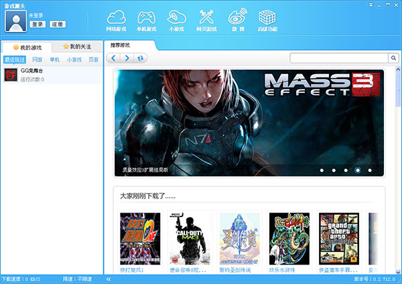Viewport: 402px width, 284px height.
Task: Click the user avatar picture
Action: point(16,21)
